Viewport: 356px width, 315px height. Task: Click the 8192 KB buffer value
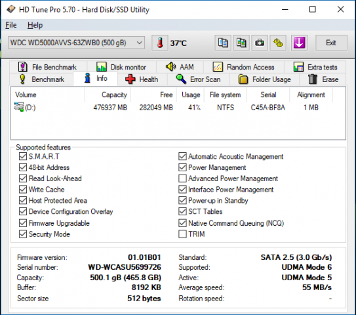tap(146, 287)
